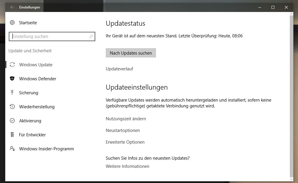The width and height of the screenshot is (298, 183).
Task: Maximize the Einstellungen window
Action: tap(273, 7)
